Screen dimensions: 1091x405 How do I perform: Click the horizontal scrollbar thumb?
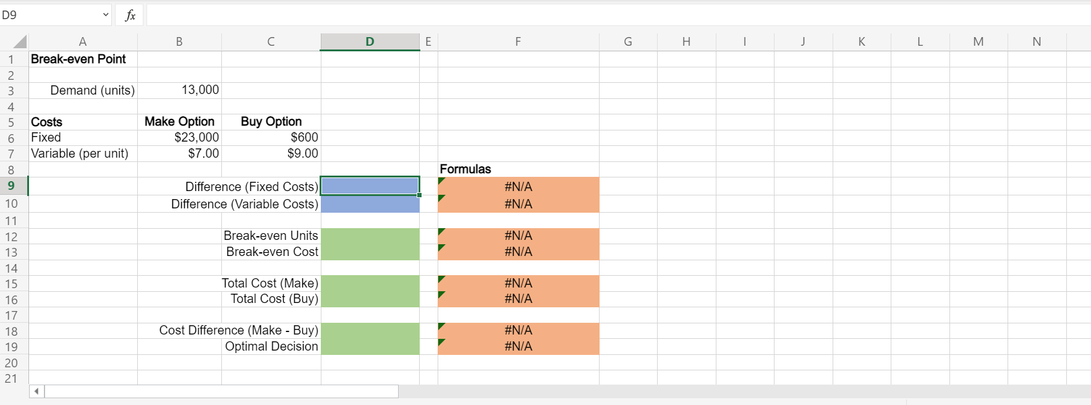221,391
